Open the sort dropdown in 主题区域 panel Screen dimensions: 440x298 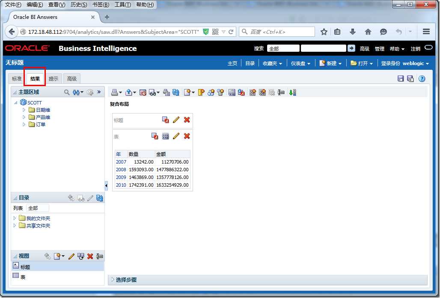[78, 92]
